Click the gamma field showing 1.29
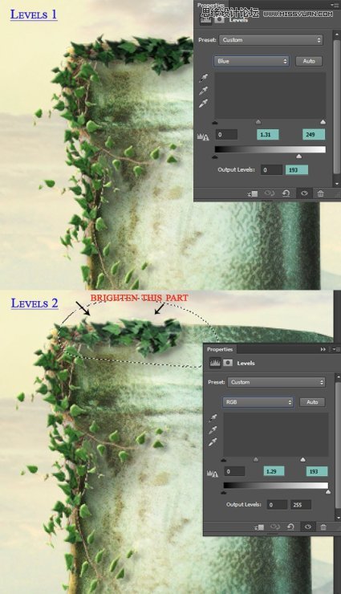The image size is (341, 594). click(274, 472)
